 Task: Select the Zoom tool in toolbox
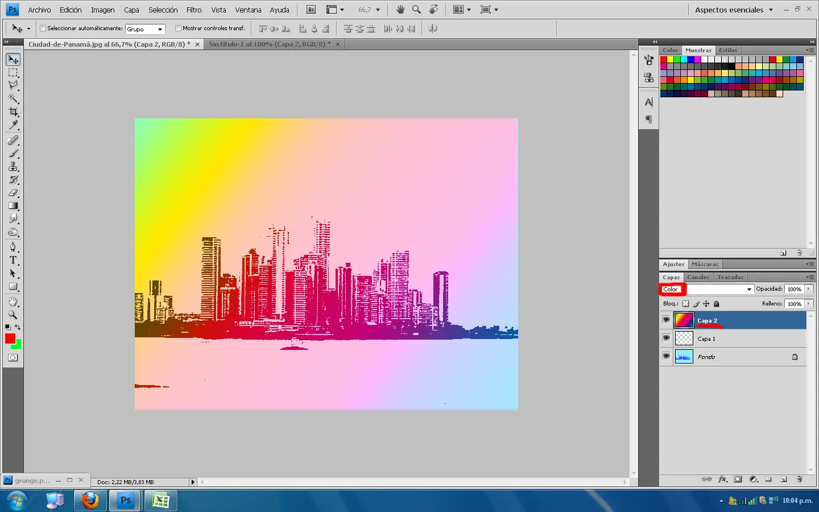tap(13, 315)
